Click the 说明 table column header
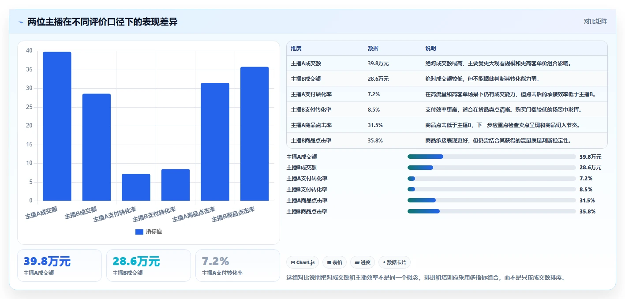Image resolution: width=625 pixels, height=299 pixels. (x=430, y=49)
